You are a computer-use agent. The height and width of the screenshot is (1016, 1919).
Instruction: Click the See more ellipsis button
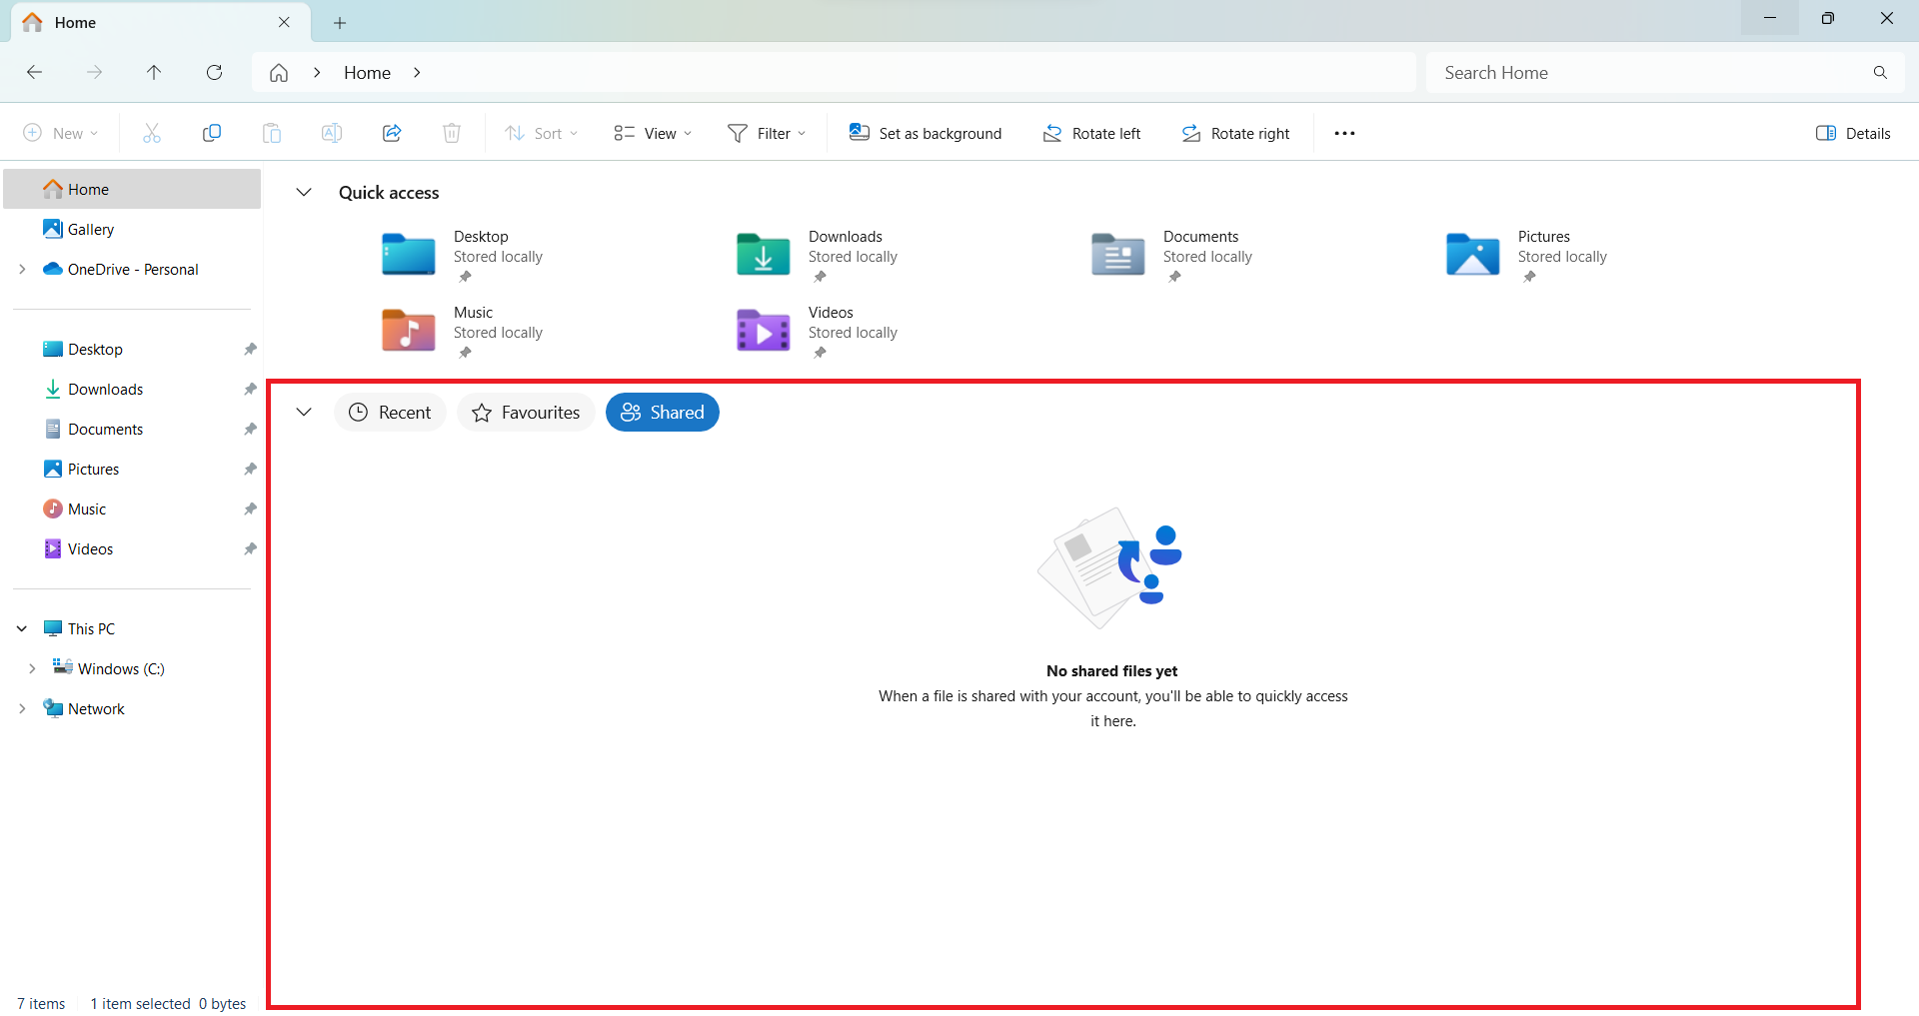point(1343,132)
